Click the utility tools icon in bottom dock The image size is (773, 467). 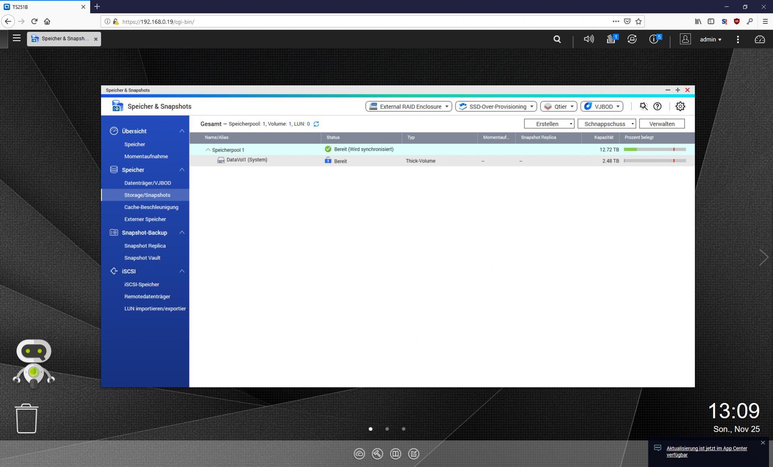click(x=377, y=454)
